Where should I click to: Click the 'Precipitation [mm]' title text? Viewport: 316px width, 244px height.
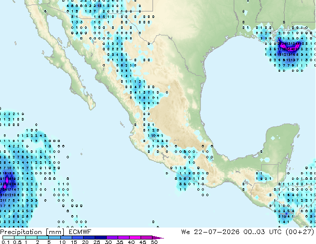tap(32, 232)
